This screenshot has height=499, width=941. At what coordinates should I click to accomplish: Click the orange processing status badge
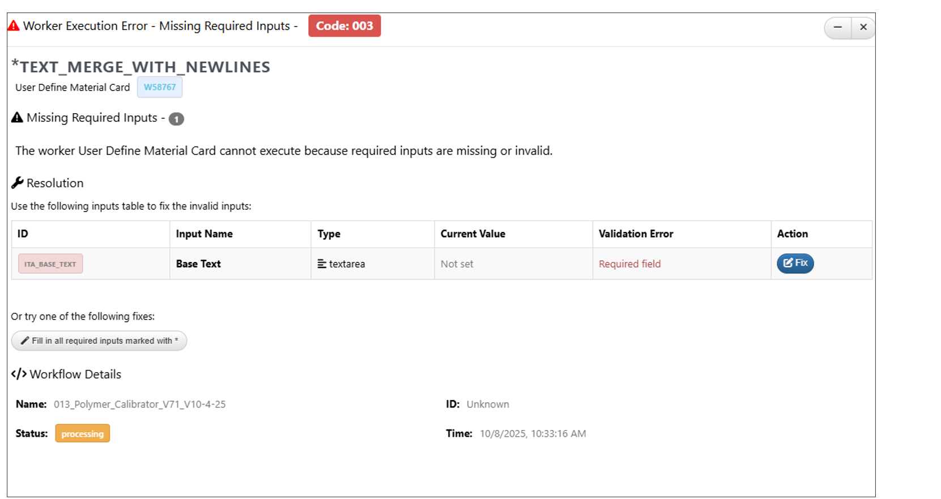click(x=82, y=433)
